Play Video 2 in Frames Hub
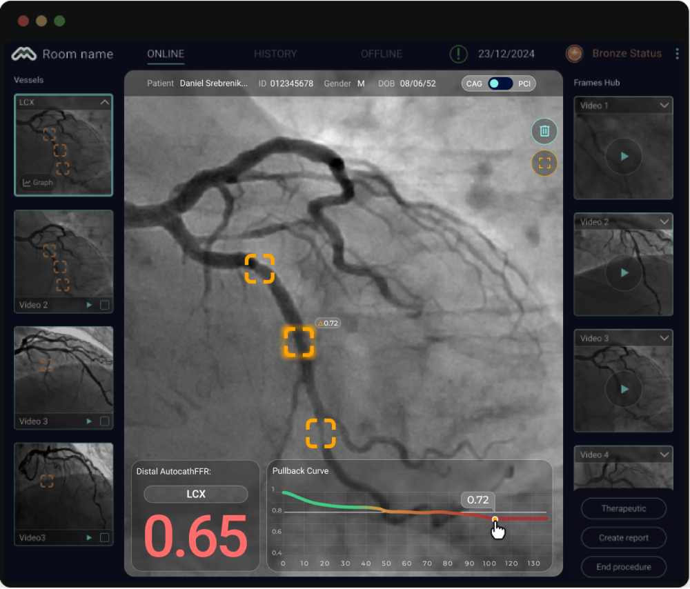Image resolution: width=690 pixels, height=589 pixels. pos(624,272)
